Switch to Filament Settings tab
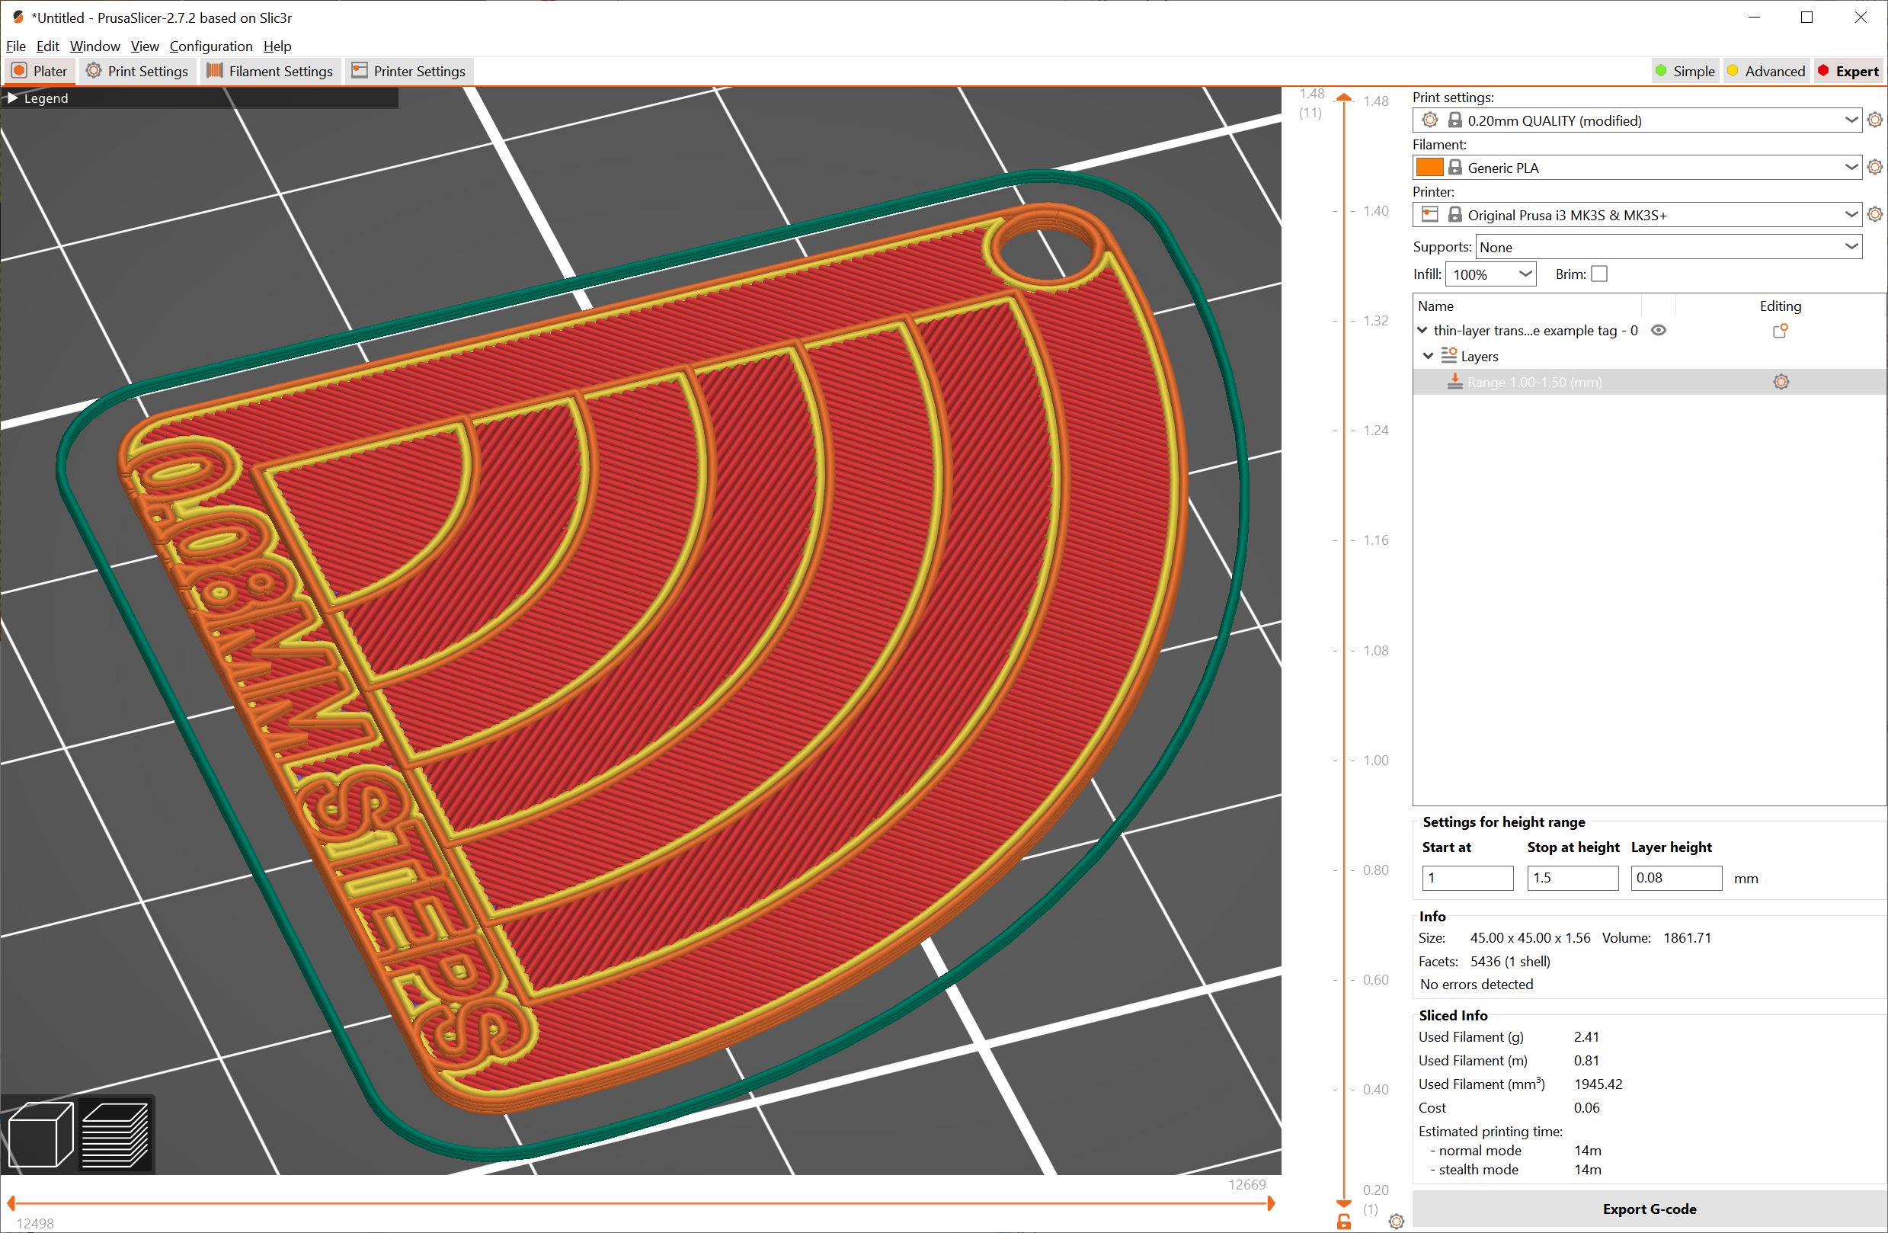The image size is (1888, 1233). (270, 72)
